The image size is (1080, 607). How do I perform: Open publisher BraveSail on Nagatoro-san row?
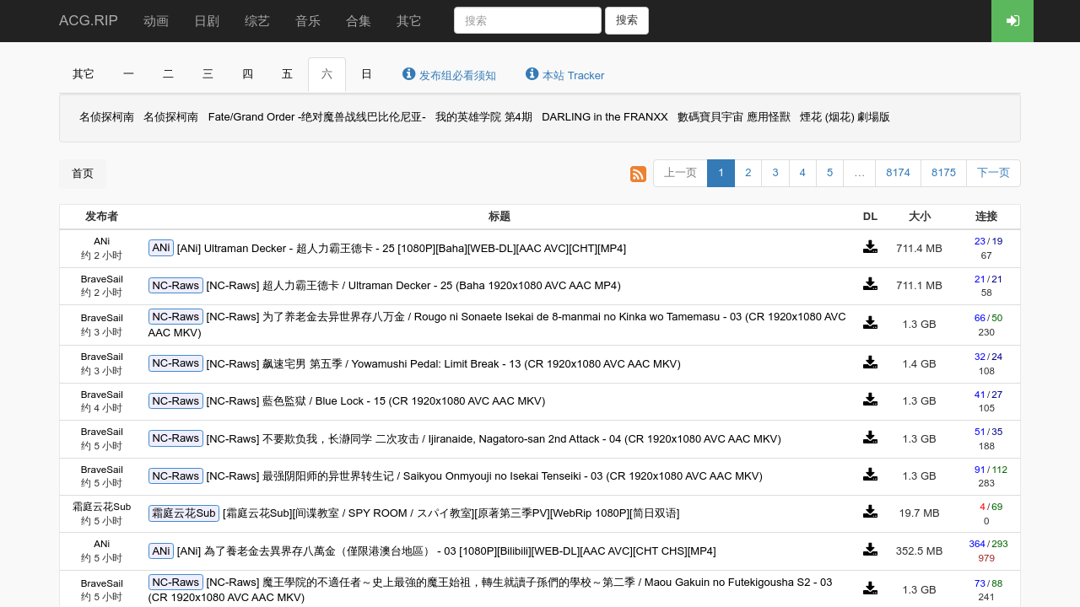coord(101,432)
